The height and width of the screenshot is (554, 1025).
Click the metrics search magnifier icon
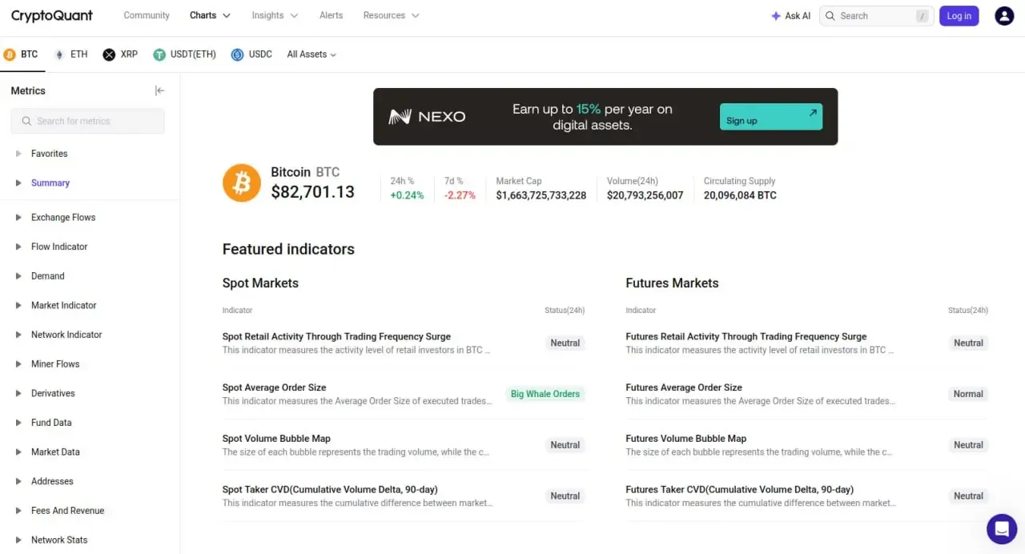pos(26,121)
